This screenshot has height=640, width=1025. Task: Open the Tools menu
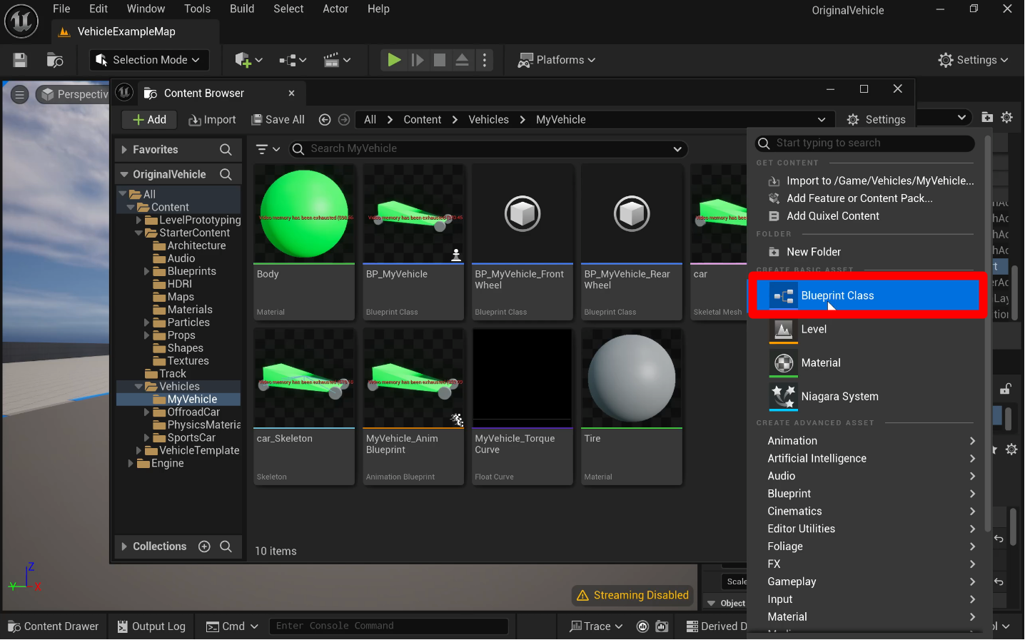tap(197, 9)
